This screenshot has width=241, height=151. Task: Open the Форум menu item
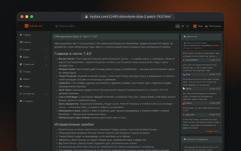pyautogui.click(x=33, y=86)
